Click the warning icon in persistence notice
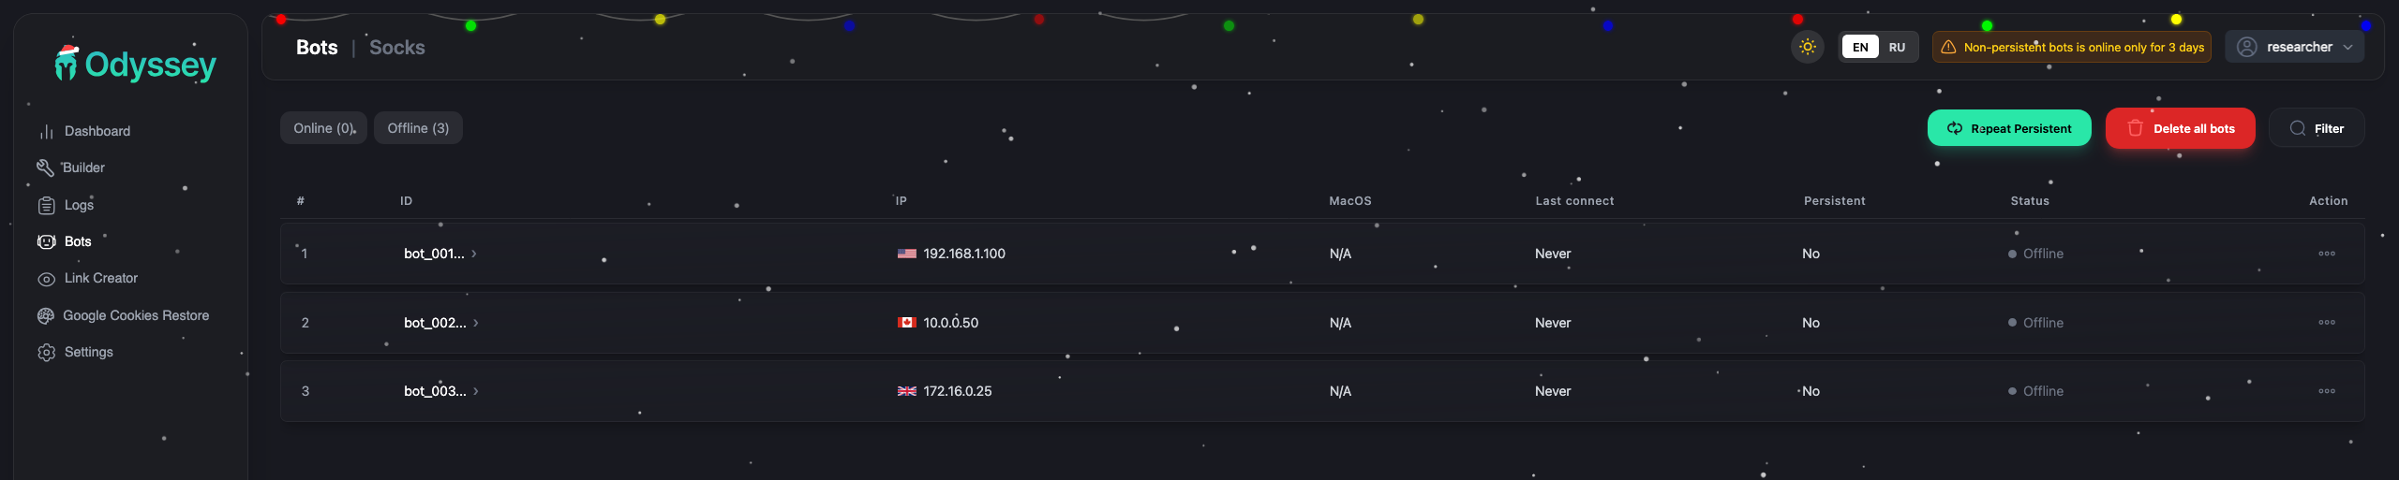This screenshot has height=480, width=2399. point(1948,48)
